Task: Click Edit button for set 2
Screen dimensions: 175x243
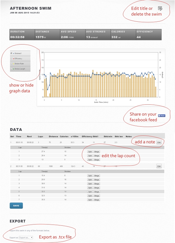Action: point(159,166)
